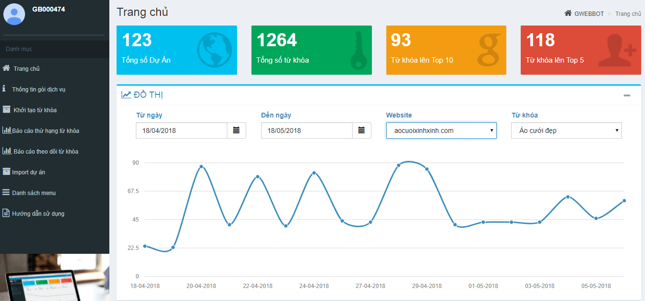This screenshot has height=301, width=645.
Task: Open calendar picker for Từ ngày
Action: (x=236, y=131)
